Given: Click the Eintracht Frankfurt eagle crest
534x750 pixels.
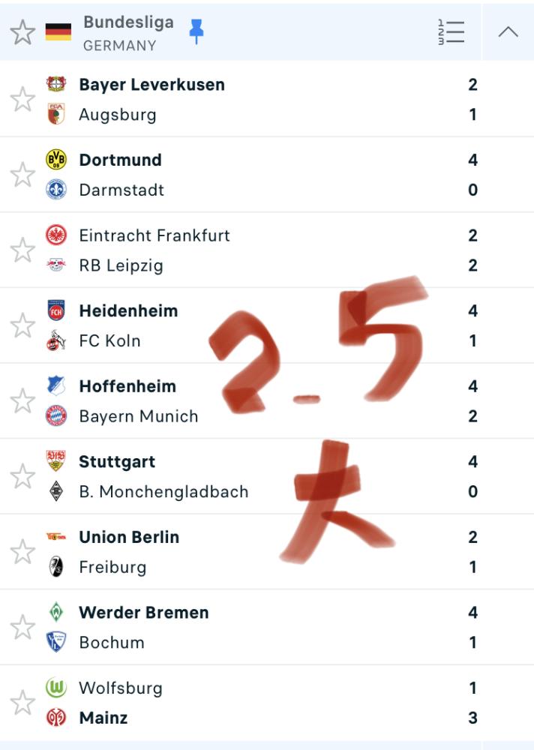Looking at the screenshot, I should [56, 235].
